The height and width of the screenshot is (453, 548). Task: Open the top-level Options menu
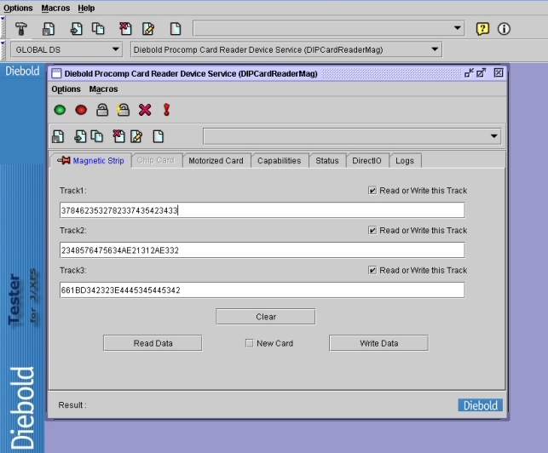(18, 8)
